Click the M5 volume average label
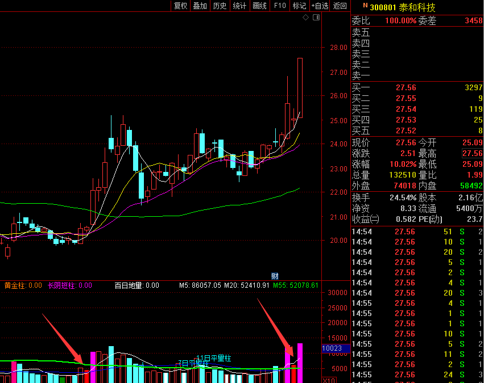The width and height of the screenshot is (484, 383). 200,285
